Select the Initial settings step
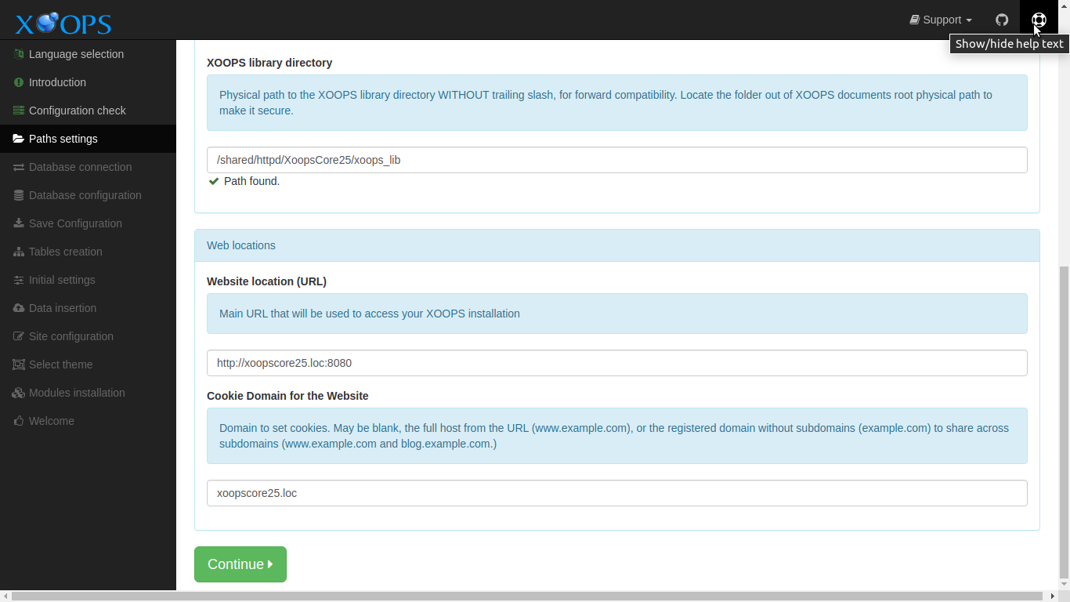Viewport: 1070px width, 602px height. (62, 280)
